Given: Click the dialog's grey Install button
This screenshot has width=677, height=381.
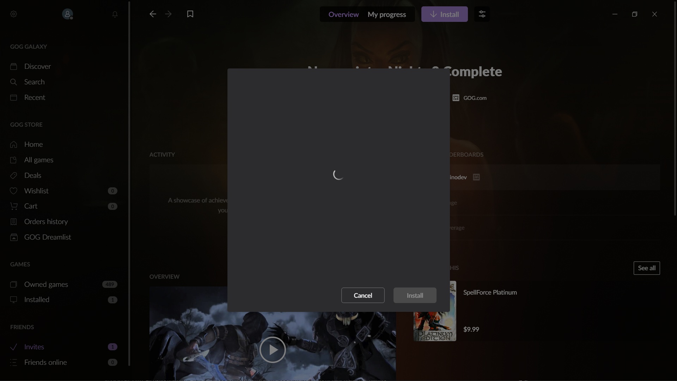Looking at the screenshot, I should [x=415, y=295].
